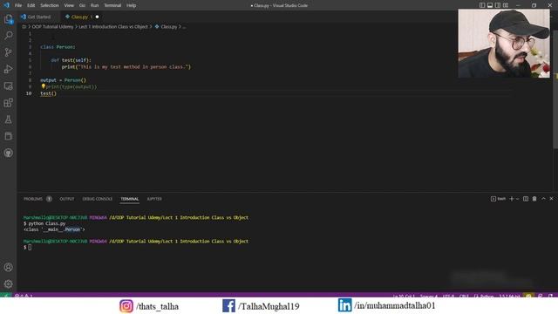Maximize the terminal panel with chevron up

point(543,199)
